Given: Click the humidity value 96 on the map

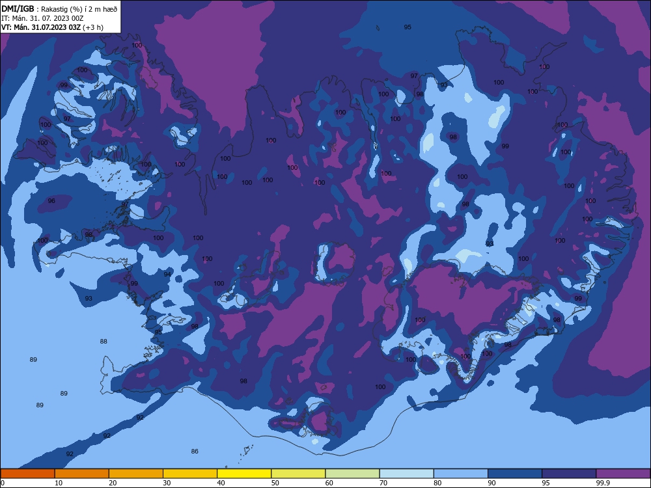Looking at the screenshot, I should [x=51, y=200].
